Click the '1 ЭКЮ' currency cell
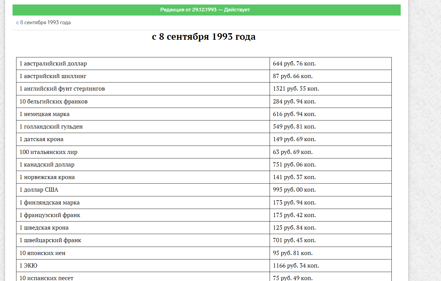Viewport: 441px width, 281px height. click(143, 266)
